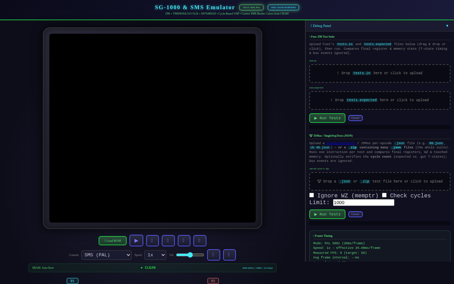Click the 'SRAM: Auto-Save' status text
The height and width of the screenshot is (284, 454).
[x=43, y=268]
